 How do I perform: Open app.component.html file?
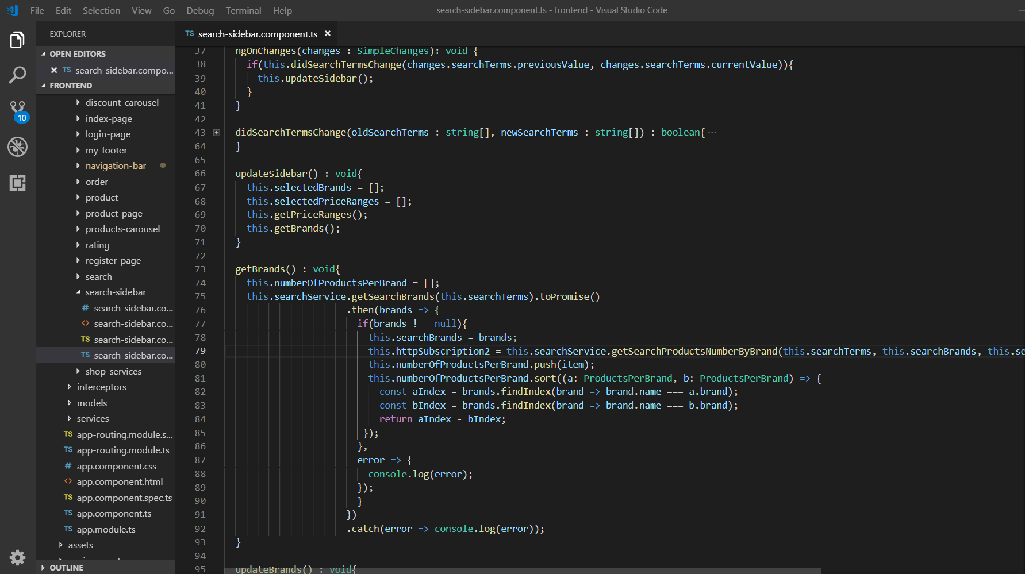click(x=120, y=481)
